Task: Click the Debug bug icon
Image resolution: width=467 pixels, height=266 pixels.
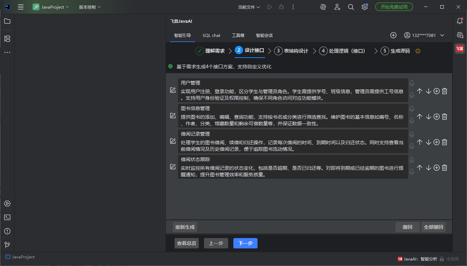Action: 281,7
